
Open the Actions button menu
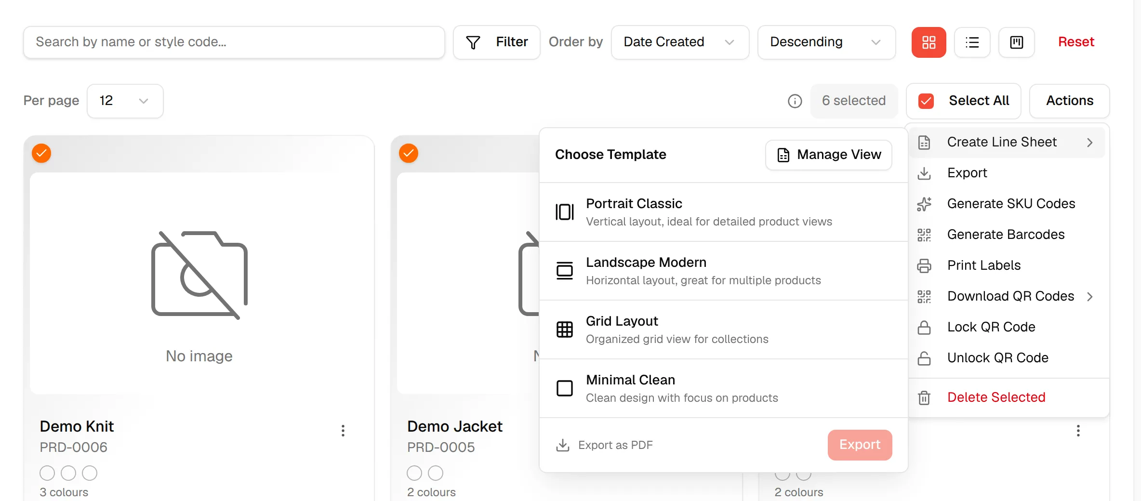click(1069, 101)
